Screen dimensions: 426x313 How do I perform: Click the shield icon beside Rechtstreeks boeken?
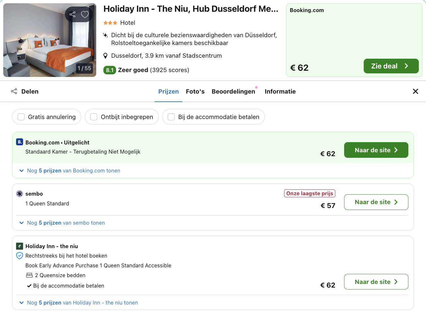(x=20, y=256)
